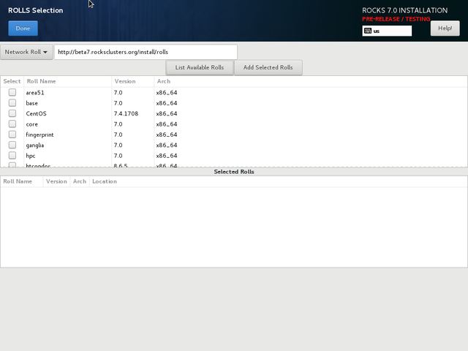Viewport: 468px width, 351px height.
Task: Enable the ganglia roll checkbox
Action: pos(12,146)
